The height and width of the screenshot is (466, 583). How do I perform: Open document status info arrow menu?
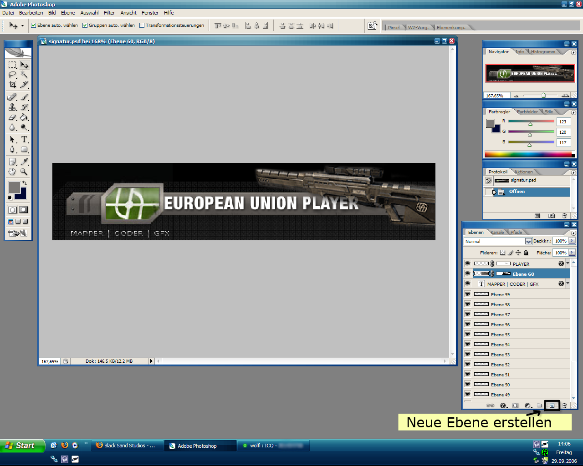pyautogui.click(x=152, y=361)
